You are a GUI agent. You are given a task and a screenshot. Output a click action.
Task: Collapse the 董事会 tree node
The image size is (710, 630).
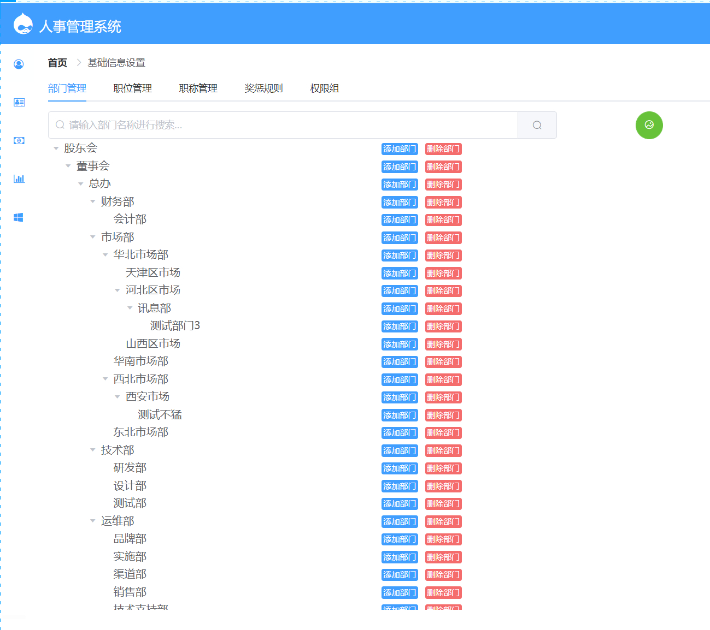68,166
